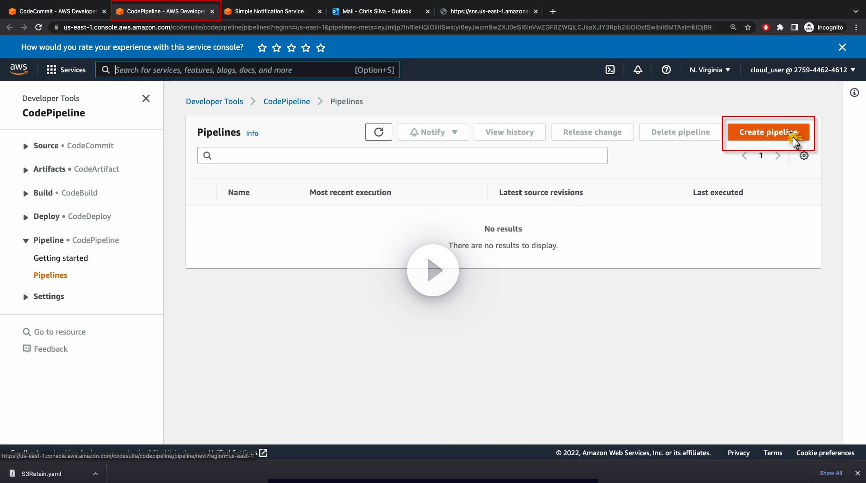Rate the console one star
The width and height of the screenshot is (866, 483).
click(x=262, y=48)
